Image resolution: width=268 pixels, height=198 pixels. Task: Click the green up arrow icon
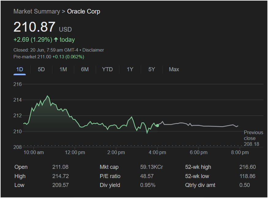pyautogui.click(x=56, y=40)
